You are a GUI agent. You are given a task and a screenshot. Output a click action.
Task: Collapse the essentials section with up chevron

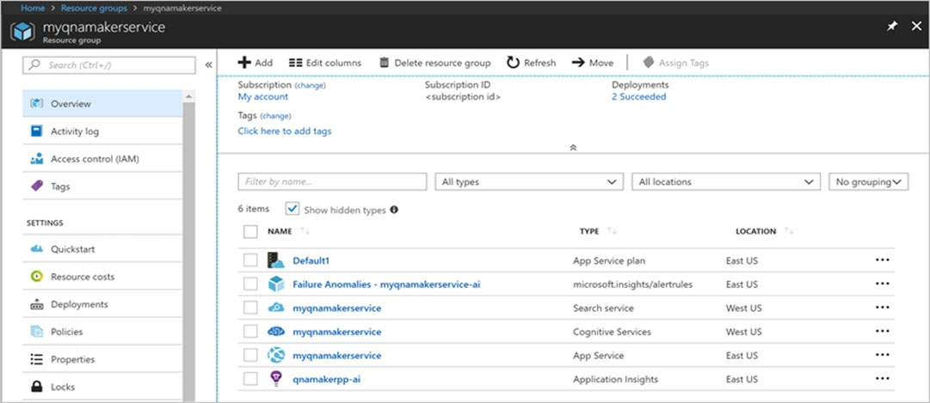573,148
